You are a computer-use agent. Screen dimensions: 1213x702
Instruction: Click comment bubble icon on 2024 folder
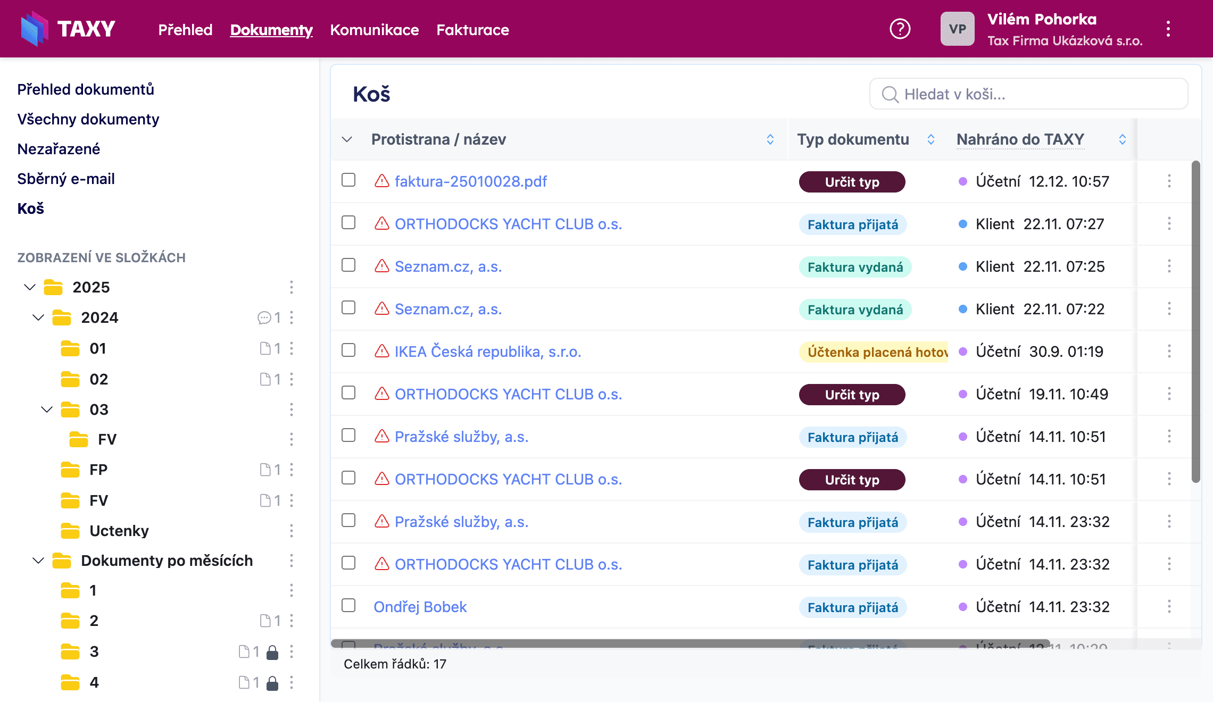(264, 318)
